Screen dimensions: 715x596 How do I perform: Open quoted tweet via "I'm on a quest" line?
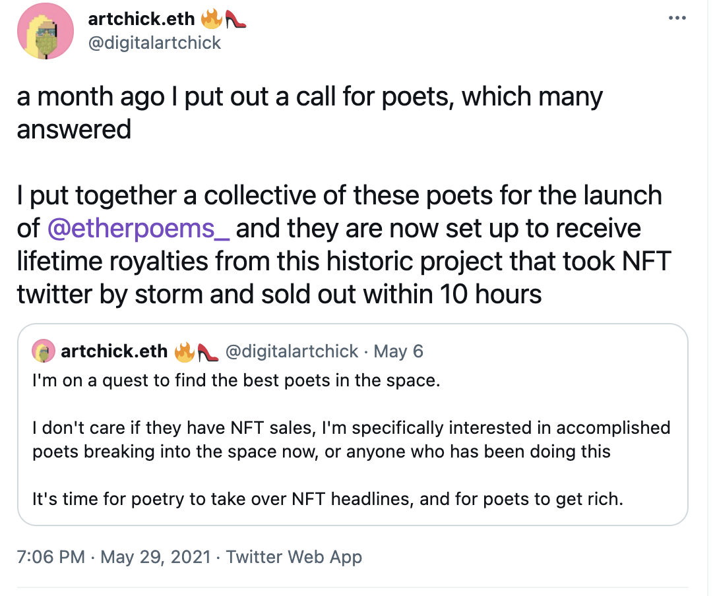(x=235, y=381)
